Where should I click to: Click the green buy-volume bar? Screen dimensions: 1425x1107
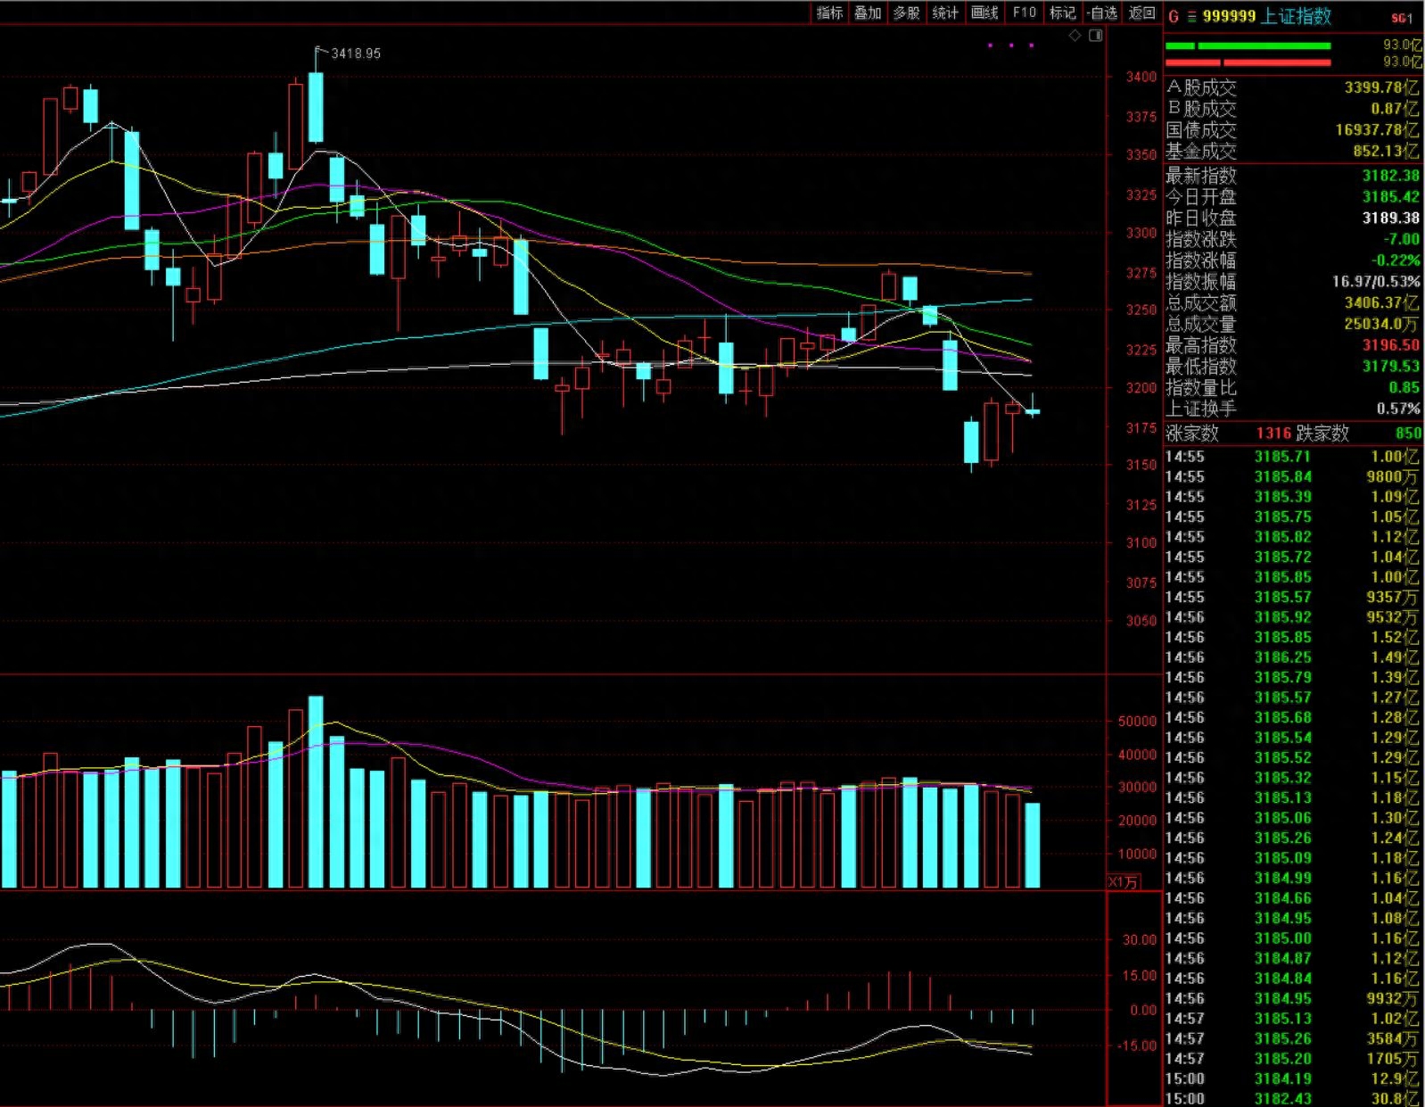coord(1248,45)
